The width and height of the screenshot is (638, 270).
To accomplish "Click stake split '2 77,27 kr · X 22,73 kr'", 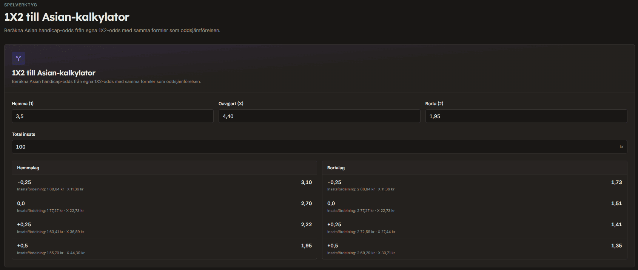I will (376, 211).
